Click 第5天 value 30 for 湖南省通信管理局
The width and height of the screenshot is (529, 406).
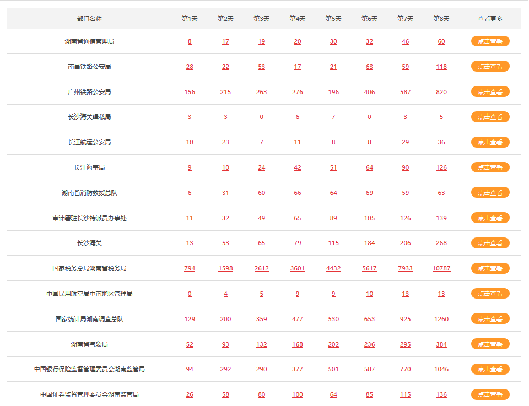[333, 41]
